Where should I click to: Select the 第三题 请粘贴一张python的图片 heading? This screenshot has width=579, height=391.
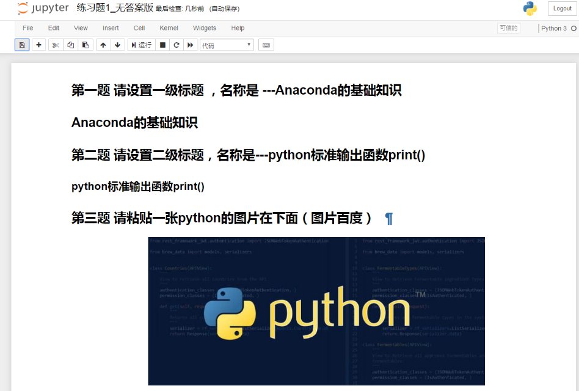coord(222,218)
